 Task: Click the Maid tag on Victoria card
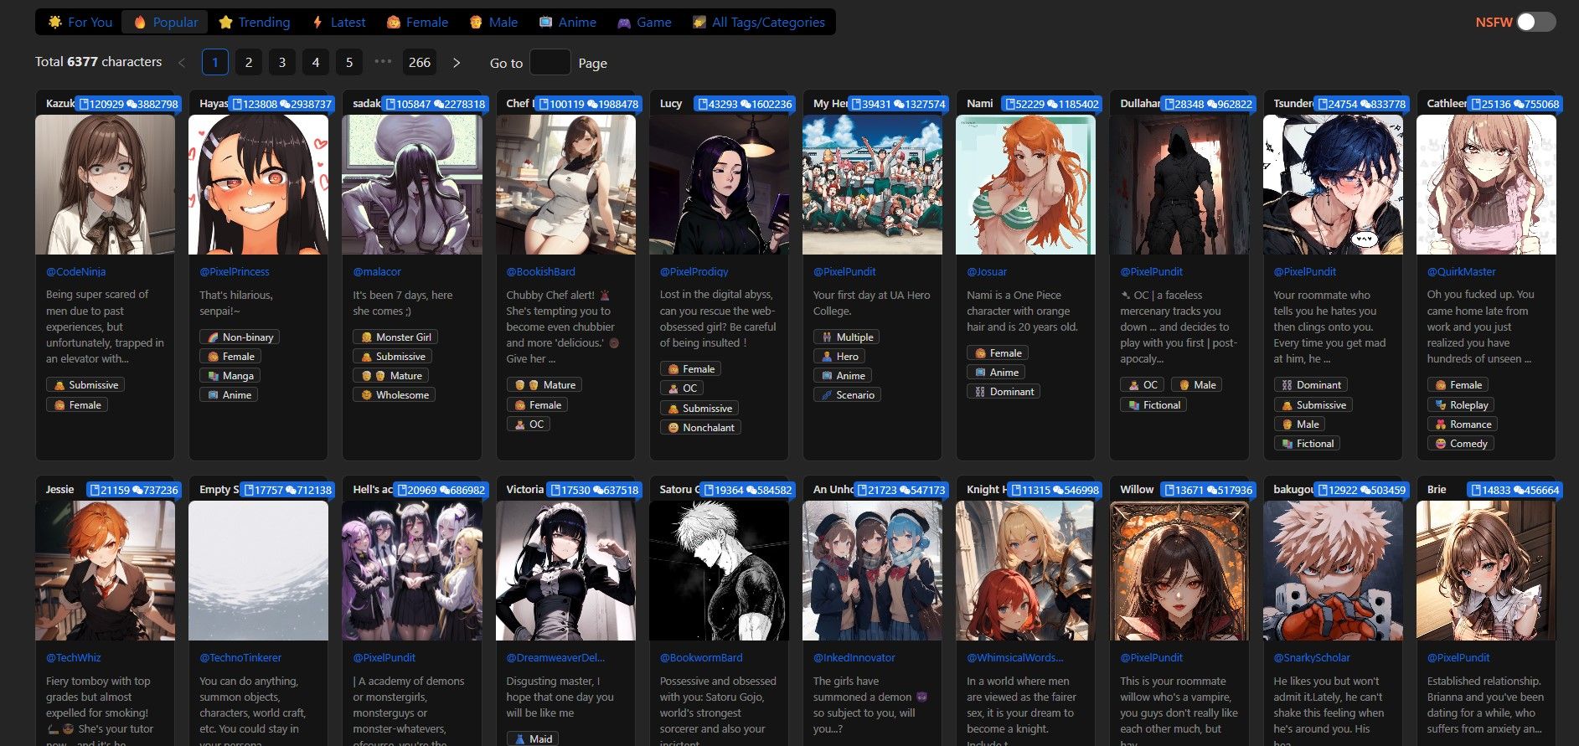click(x=533, y=738)
